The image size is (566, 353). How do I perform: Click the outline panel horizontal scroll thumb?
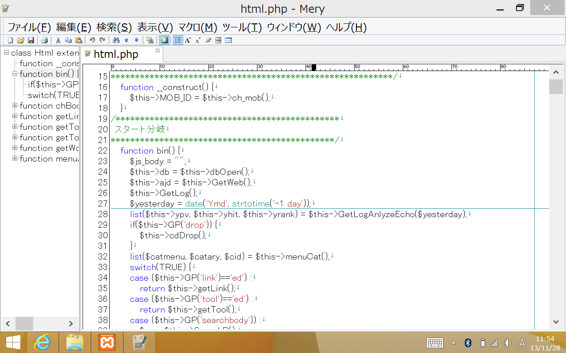pyautogui.click(x=24, y=323)
